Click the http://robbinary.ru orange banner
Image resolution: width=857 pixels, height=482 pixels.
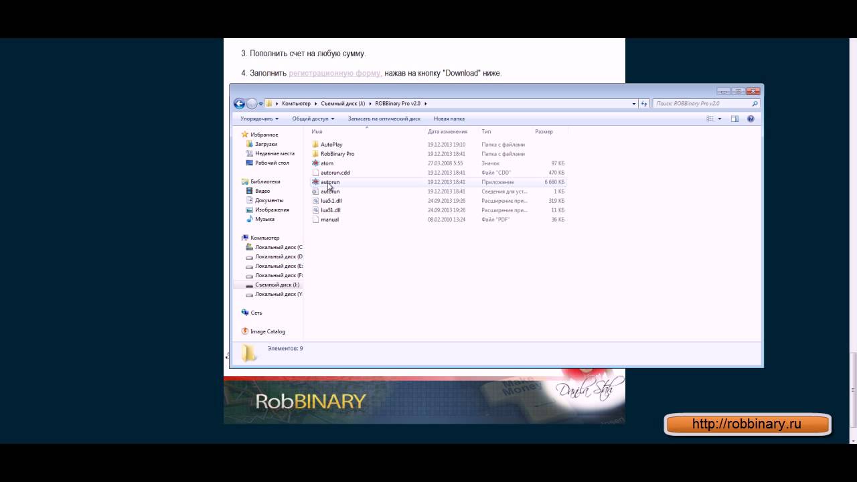747,424
